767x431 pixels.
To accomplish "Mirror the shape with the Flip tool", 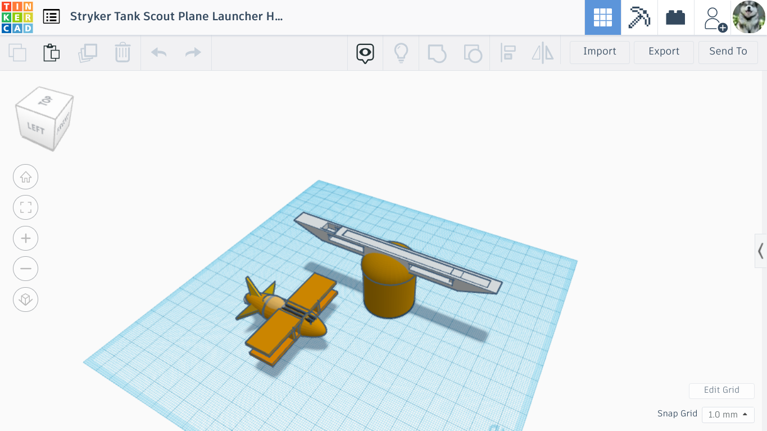I will [542, 52].
